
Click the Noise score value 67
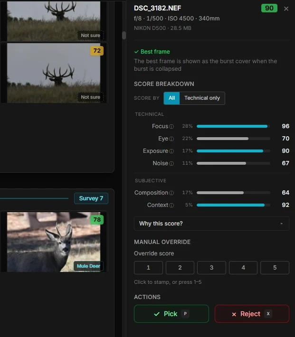(285, 163)
